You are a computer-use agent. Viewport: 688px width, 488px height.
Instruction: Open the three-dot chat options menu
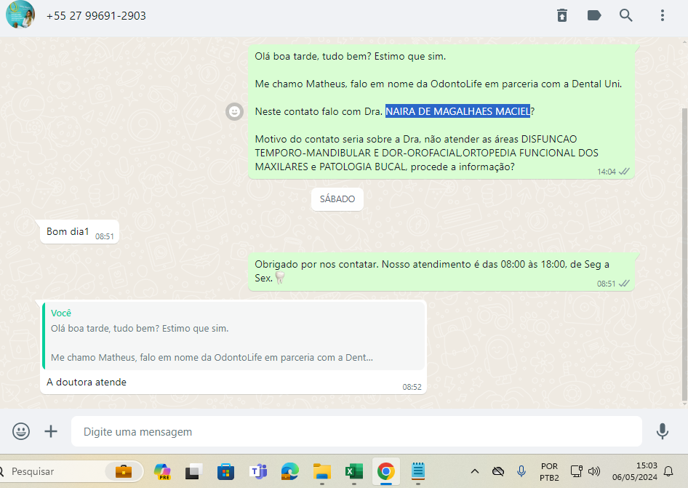[x=662, y=15]
